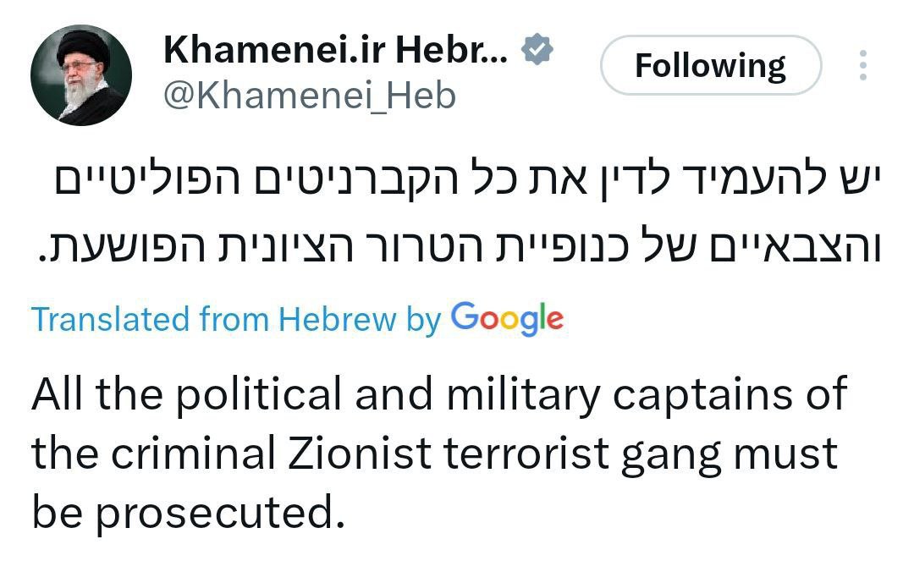Open the three-dot more options menu
The height and width of the screenshot is (561, 914).
coord(862,65)
